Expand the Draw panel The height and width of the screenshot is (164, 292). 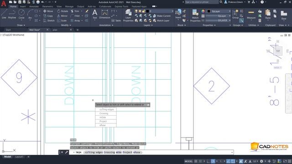pyautogui.click(x=21, y=25)
